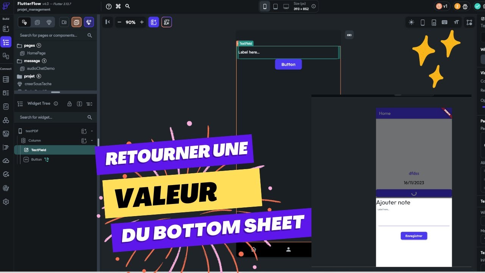Expand the message folder
Image resolution: width=485 pixels, height=273 pixels.
pyautogui.click(x=20, y=61)
